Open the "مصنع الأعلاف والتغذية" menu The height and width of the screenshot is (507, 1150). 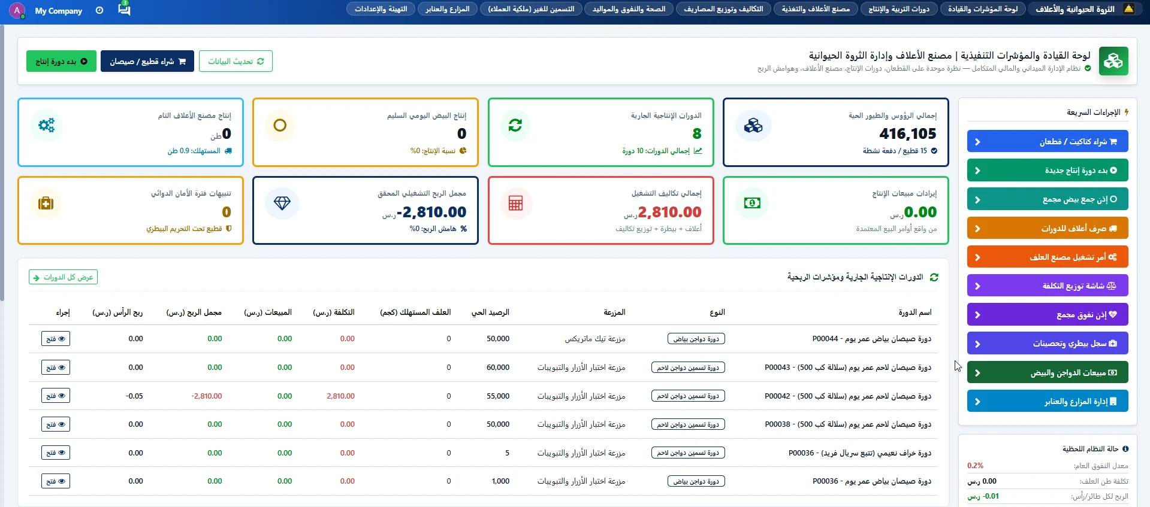pyautogui.click(x=816, y=9)
